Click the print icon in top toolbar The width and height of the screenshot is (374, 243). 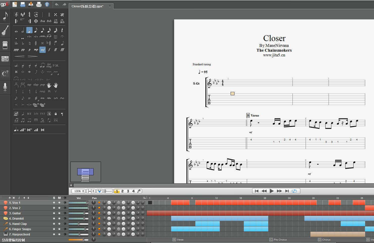click(39, 4)
